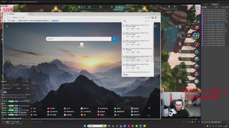Open the 立即管理收藏夹 link
The image size is (229, 128).
(55, 21)
